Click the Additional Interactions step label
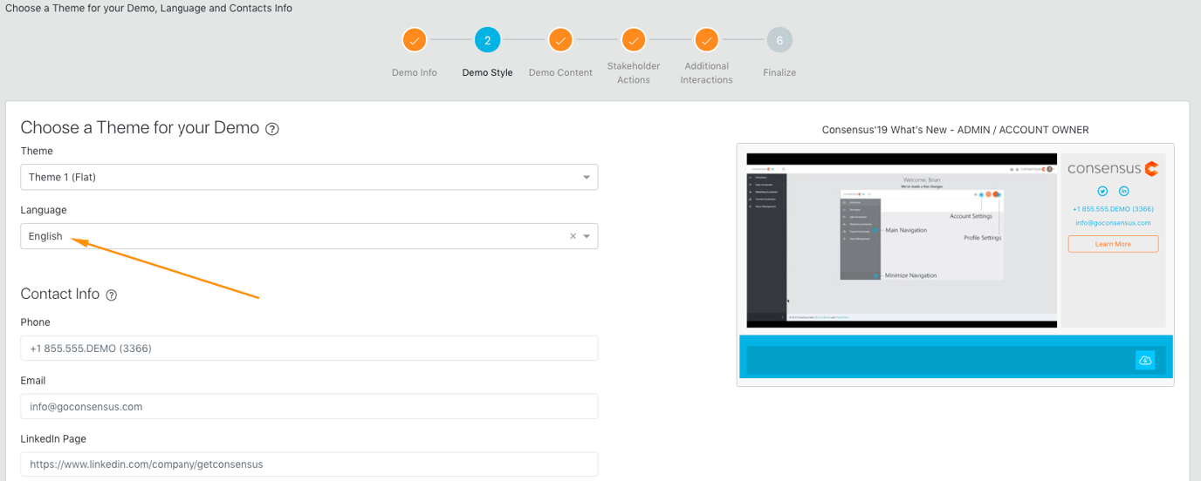Image resolution: width=1201 pixels, height=481 pixels. coord(707,72)
